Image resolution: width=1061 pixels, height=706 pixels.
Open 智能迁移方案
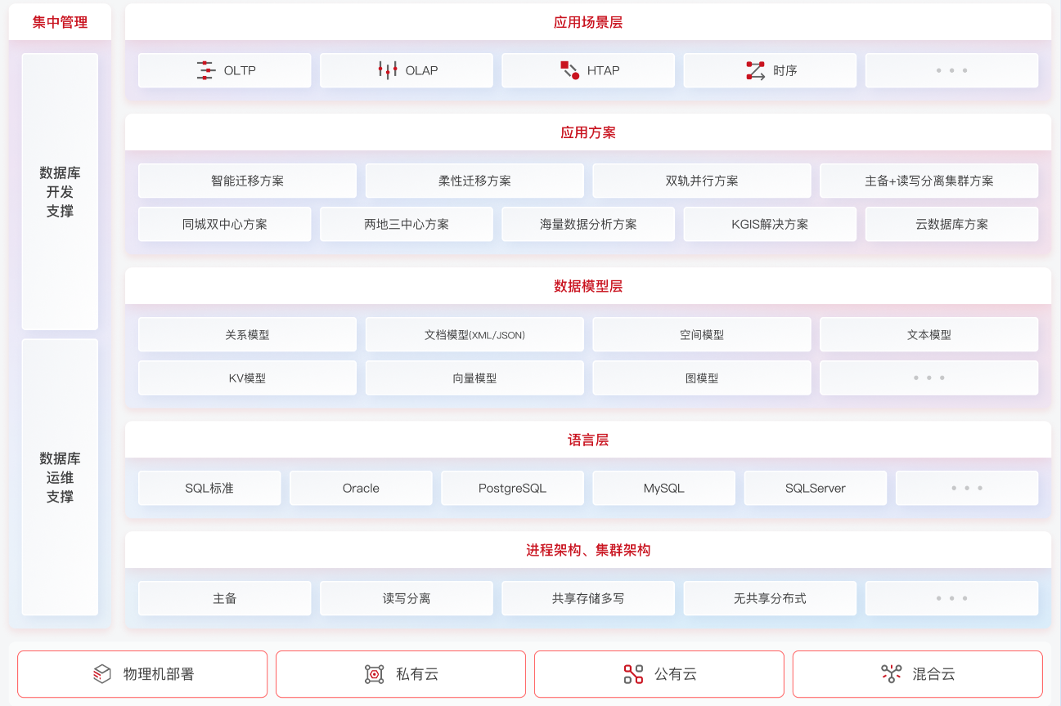click(247, 181)
